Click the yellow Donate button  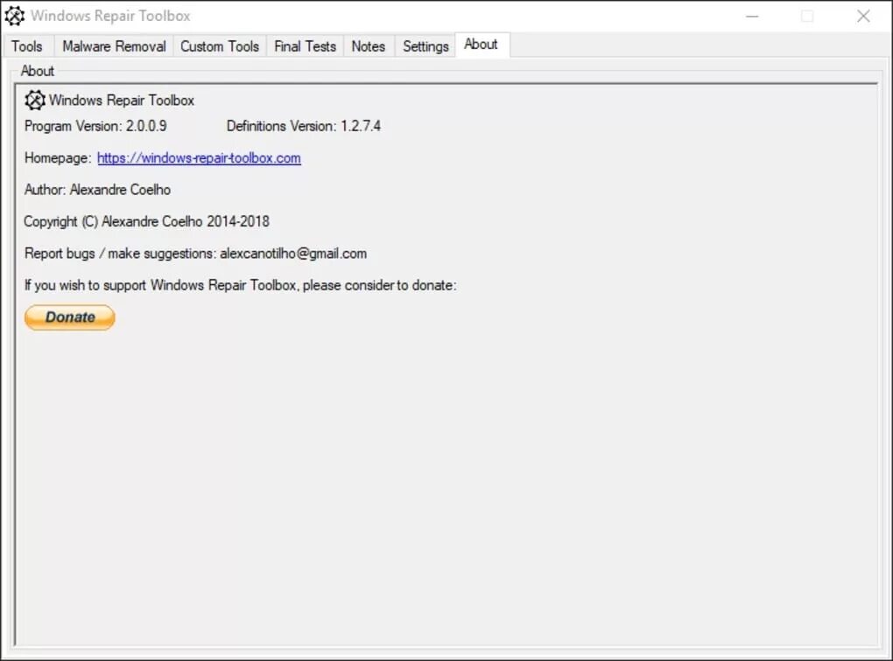pos(69,317)
